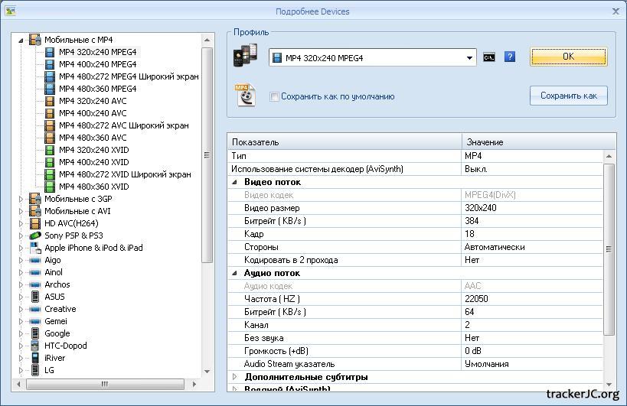Collapse the 'Видео поток' section

235,182
